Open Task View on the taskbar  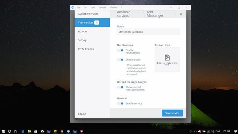(x=16, y=131)
